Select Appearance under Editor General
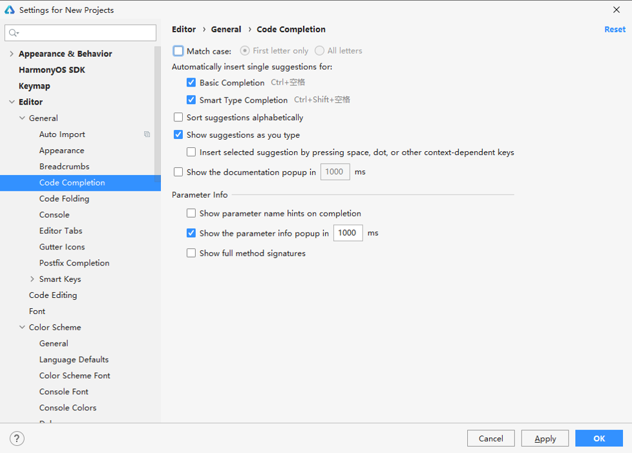Viewport: 632px width, 453px height. click(x=61, y=151)
